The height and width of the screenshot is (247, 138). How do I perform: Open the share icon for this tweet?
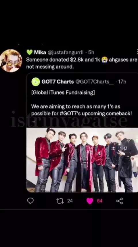coord(120,201)
